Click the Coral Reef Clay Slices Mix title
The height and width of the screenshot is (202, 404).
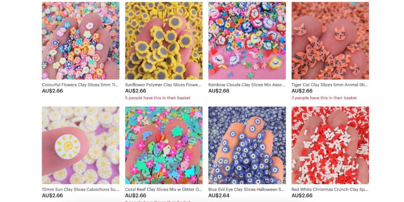pos(164,189)
